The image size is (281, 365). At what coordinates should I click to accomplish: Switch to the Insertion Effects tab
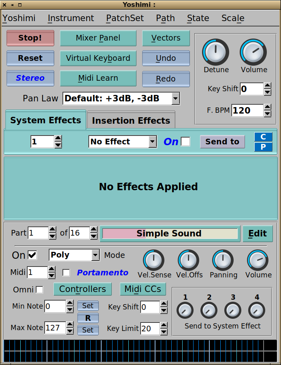(131, 120)
